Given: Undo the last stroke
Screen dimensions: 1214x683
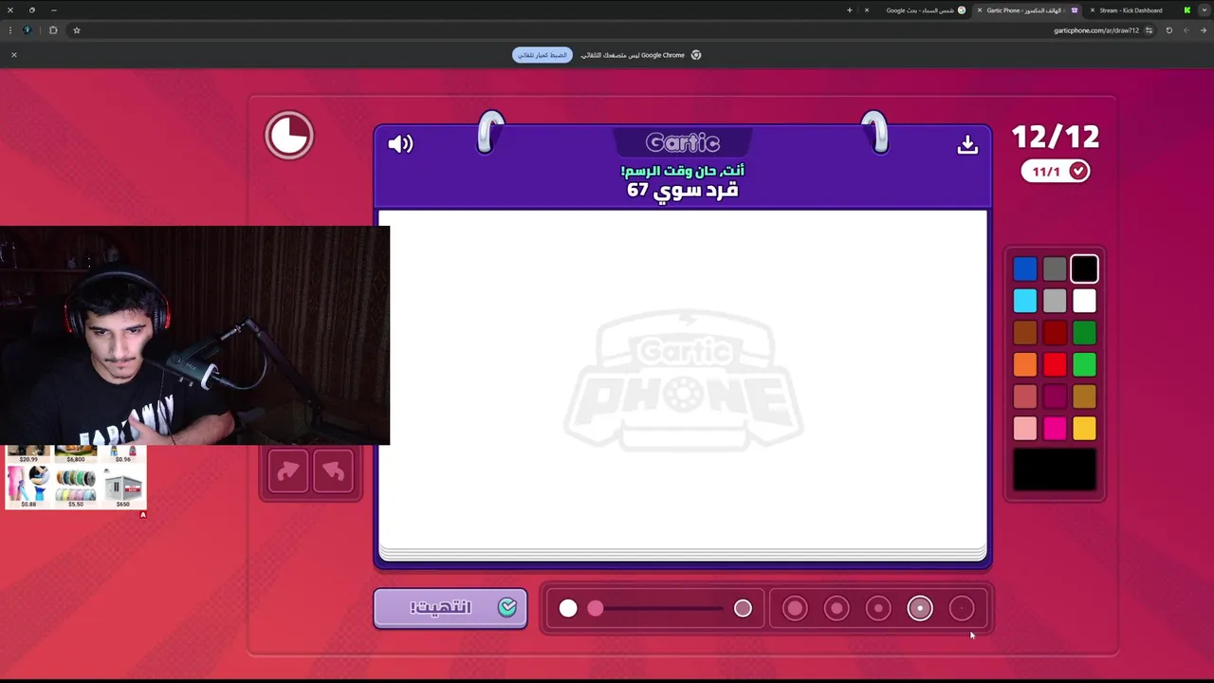Looking at the screenshot, I should click(333, 471).
